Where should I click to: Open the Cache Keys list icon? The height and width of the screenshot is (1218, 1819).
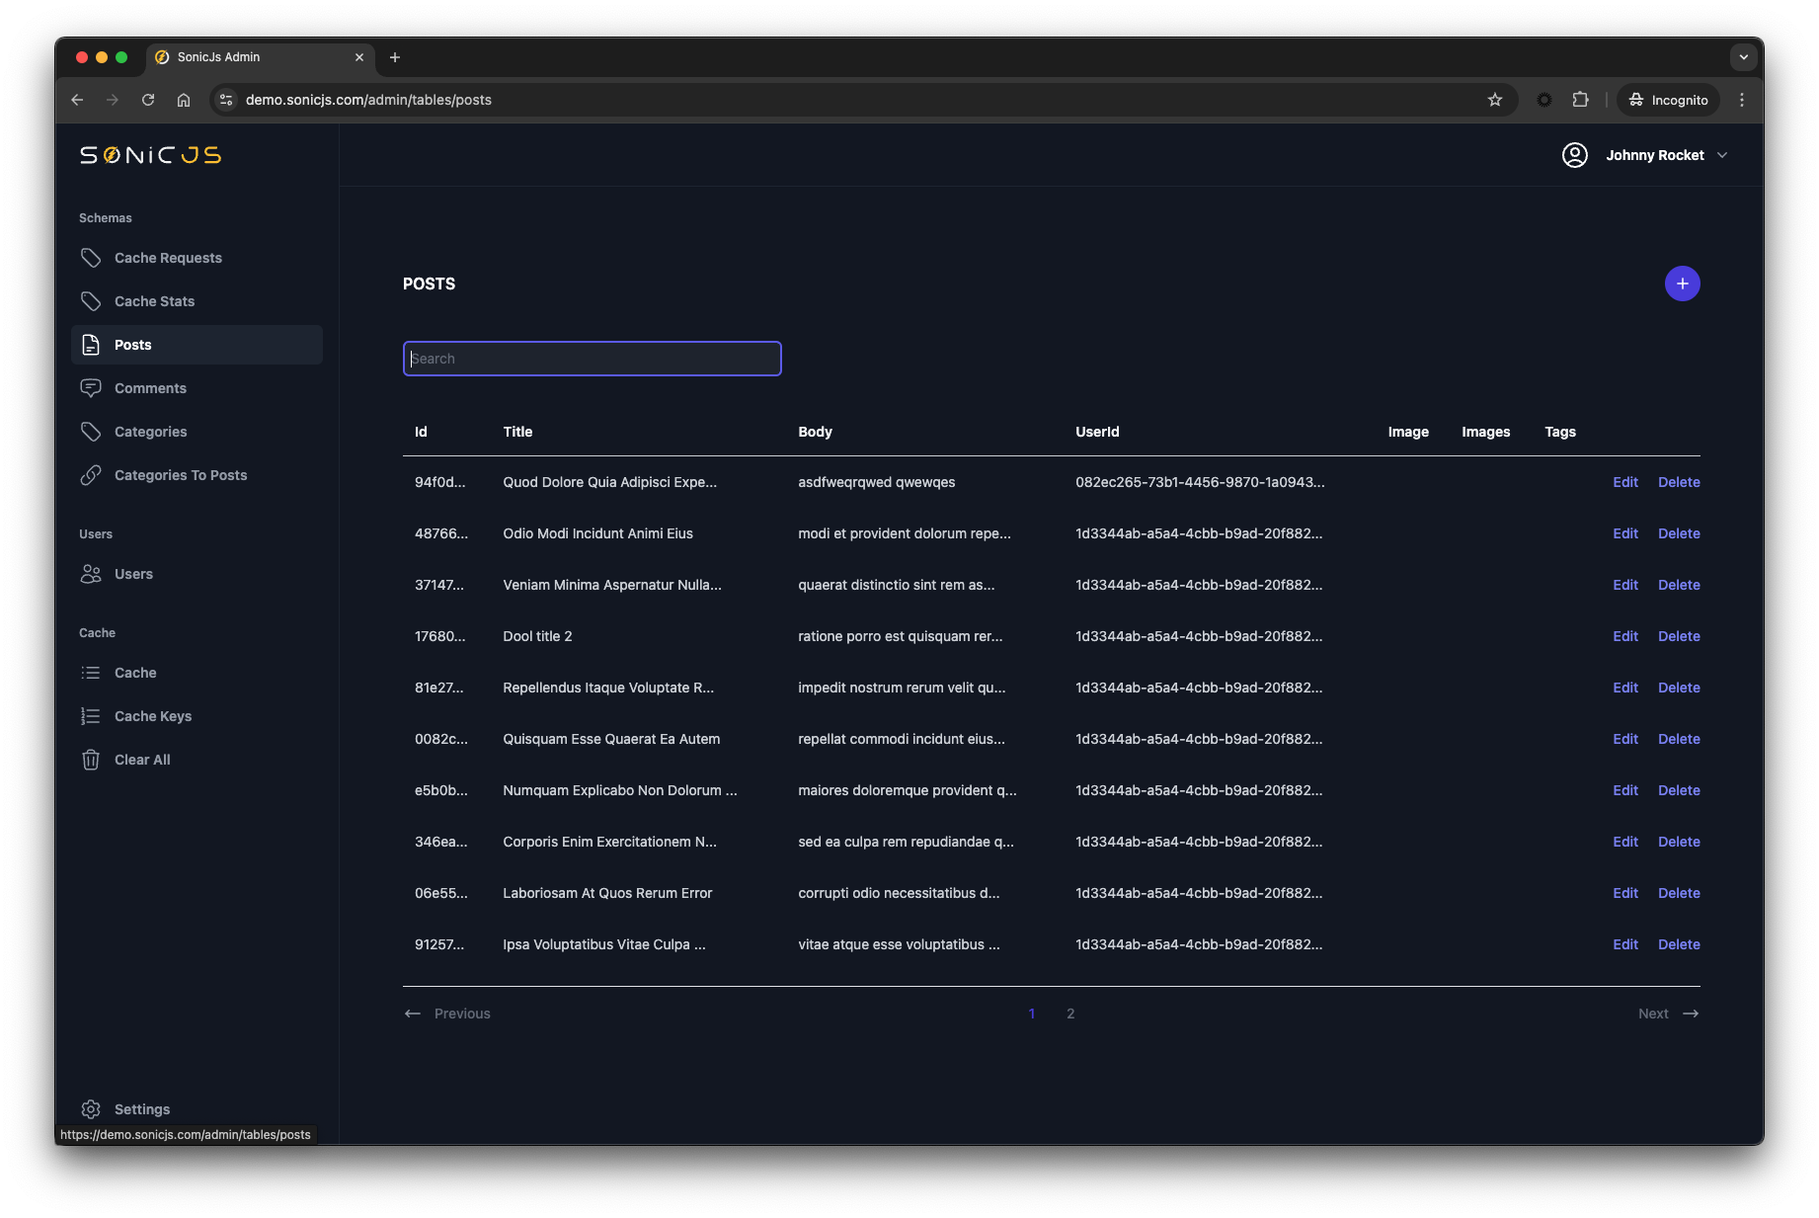[91, 716]
